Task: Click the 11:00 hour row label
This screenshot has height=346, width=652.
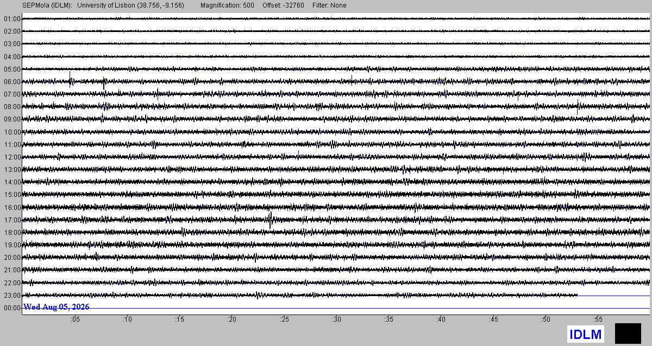Action: coord(12,145)
